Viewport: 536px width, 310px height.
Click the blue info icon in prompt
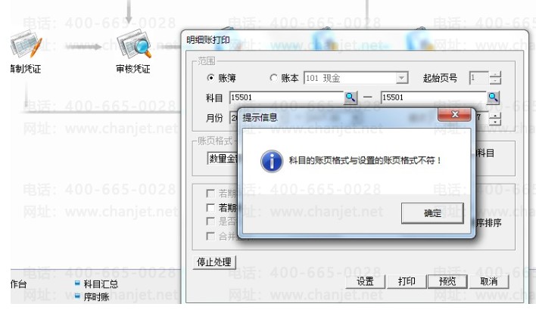(272, 161)
